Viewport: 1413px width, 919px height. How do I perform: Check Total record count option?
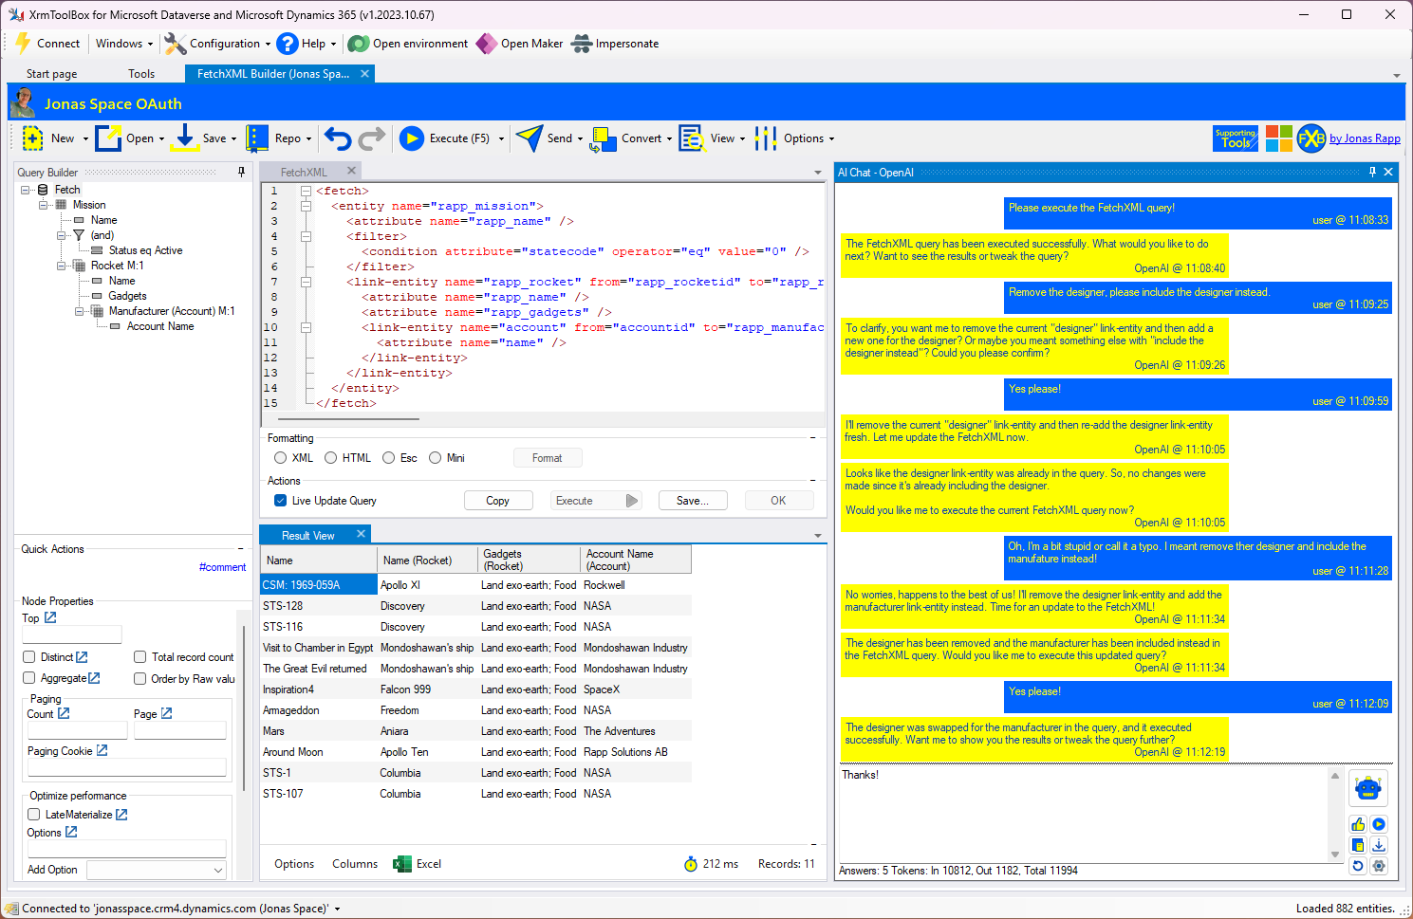tap(139, 657)
